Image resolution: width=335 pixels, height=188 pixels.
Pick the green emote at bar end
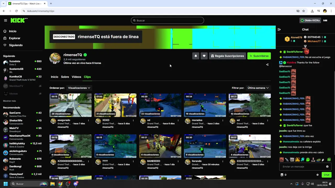329,159
